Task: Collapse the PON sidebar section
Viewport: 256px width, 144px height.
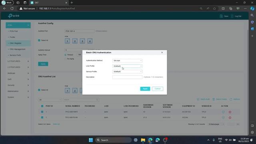Action: (18, 25)
